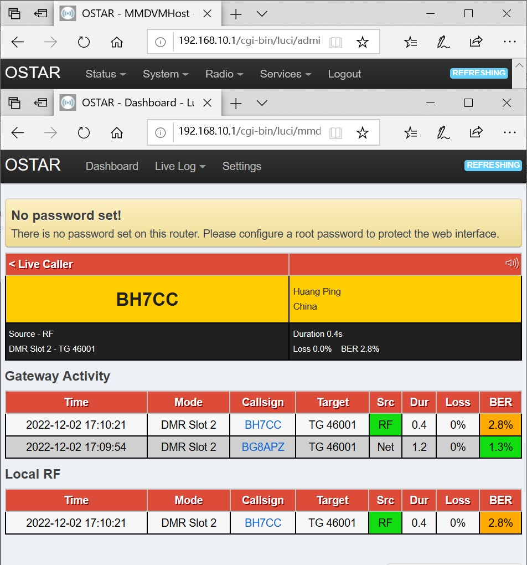Go back in the Dashboard window
The width and height of the screenshot is (527, 565).
pos(18,133)
